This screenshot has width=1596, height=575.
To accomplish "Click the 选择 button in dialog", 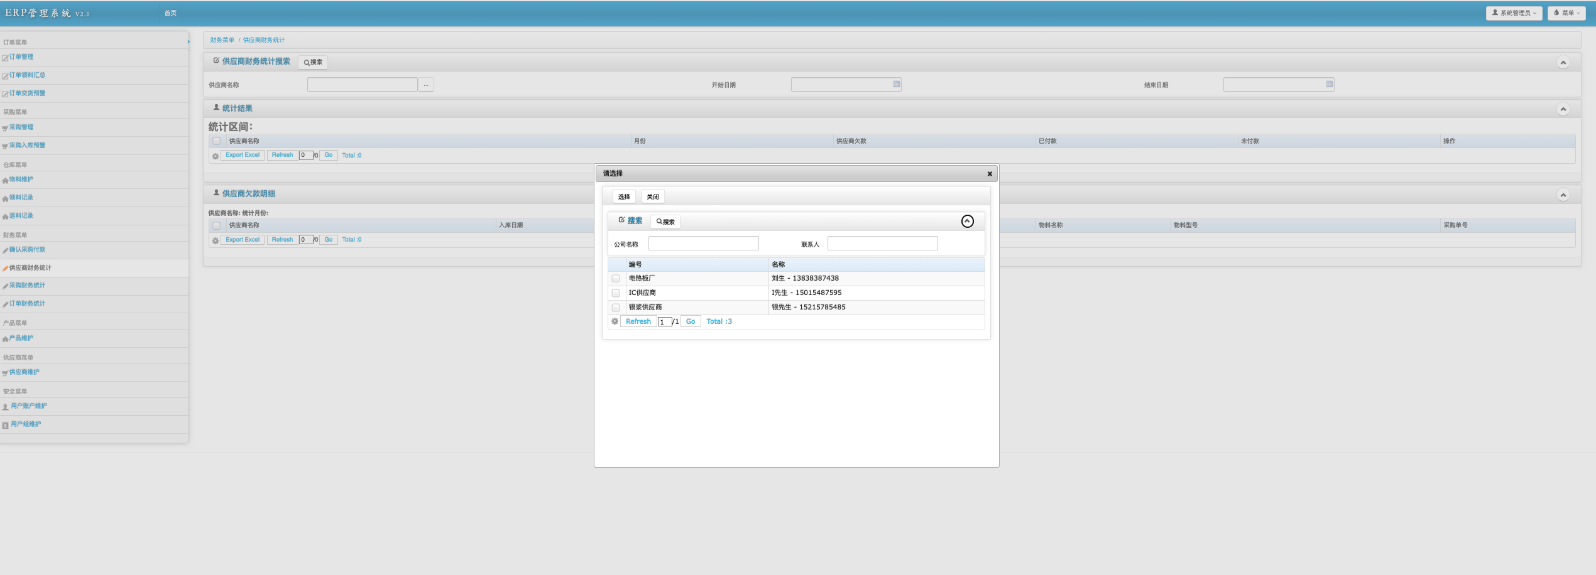I will 624,196.
